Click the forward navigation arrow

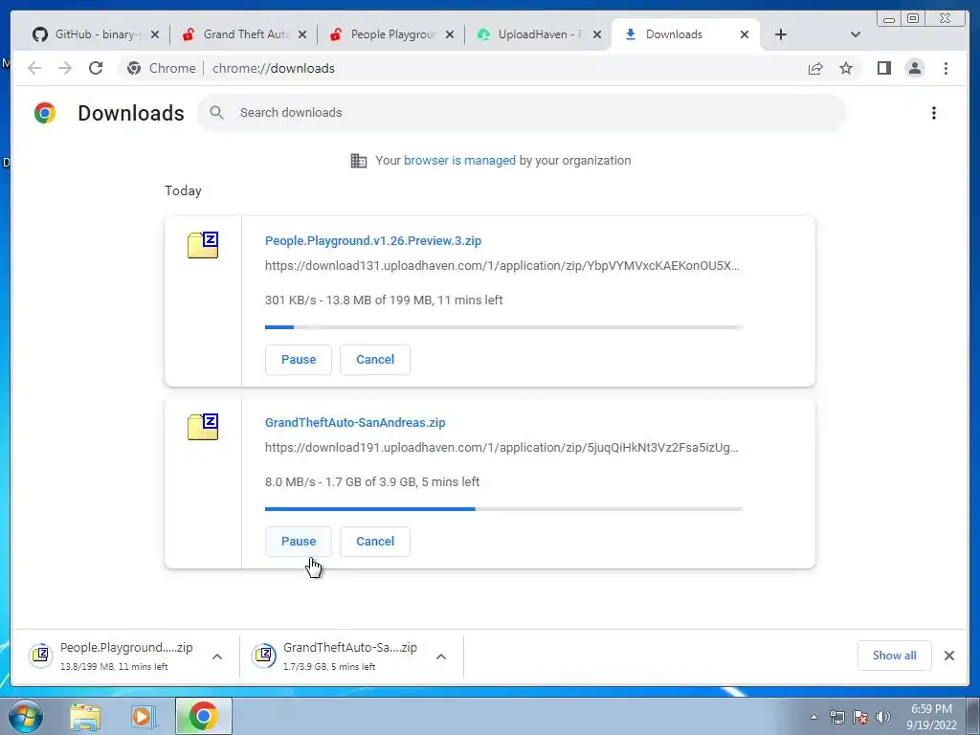coord(65,68)
